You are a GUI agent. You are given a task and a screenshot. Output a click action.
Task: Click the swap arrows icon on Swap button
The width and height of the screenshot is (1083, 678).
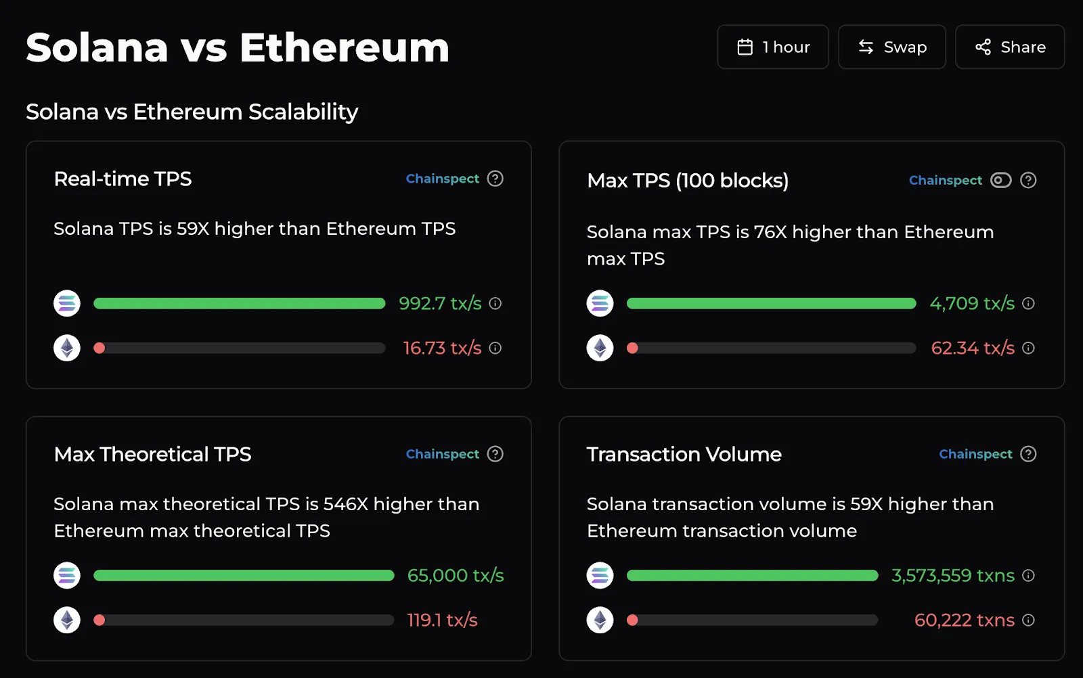[866, 47]
